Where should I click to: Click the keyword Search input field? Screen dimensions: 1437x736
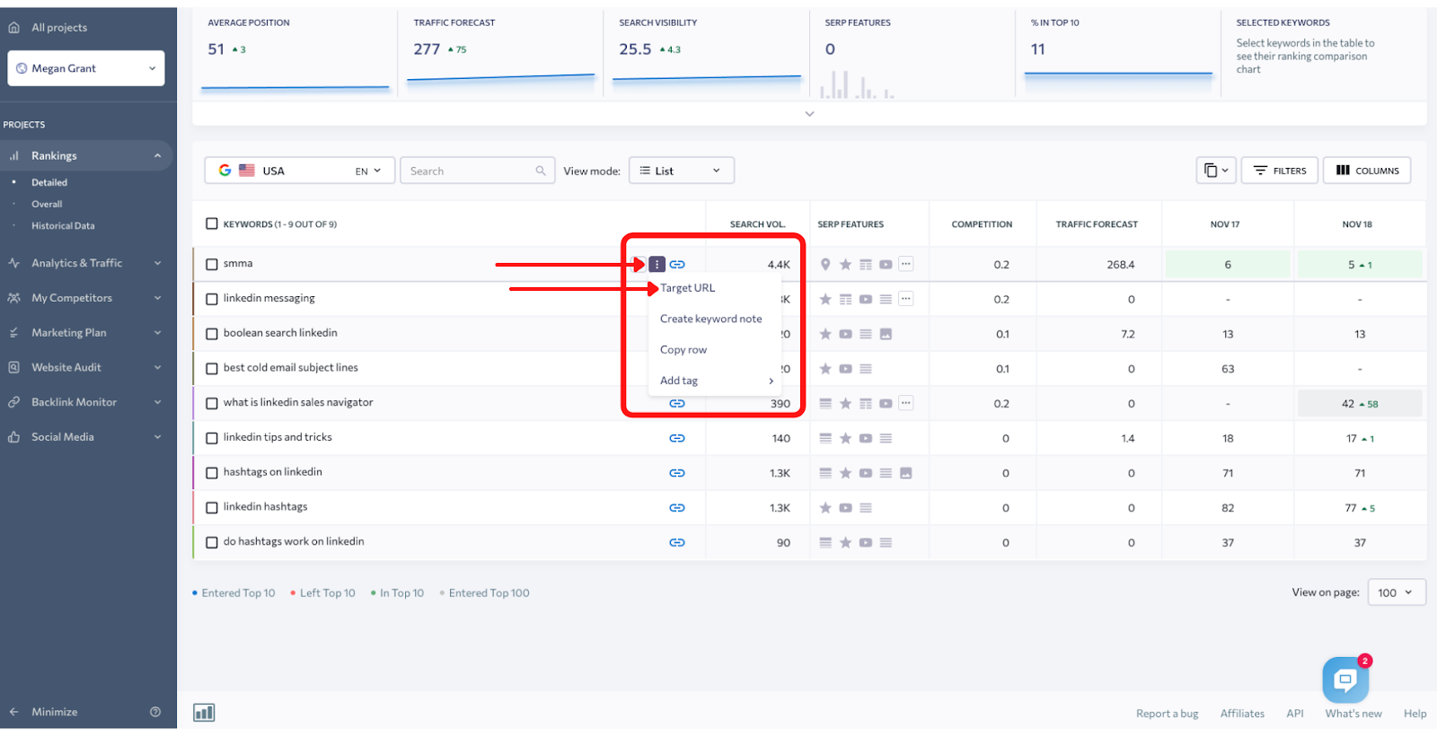click(x=477, y=171)
